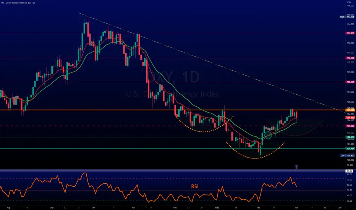This screenshot has width=356, height=210.
Task: Select the High 114.778 price label
Action: click(x=347, y=17)
